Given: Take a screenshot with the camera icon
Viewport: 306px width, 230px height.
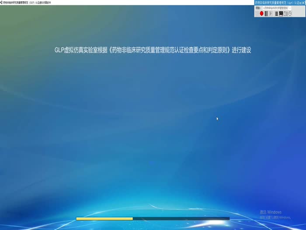Looking at the screenshot, I should [x=285, y=14].
